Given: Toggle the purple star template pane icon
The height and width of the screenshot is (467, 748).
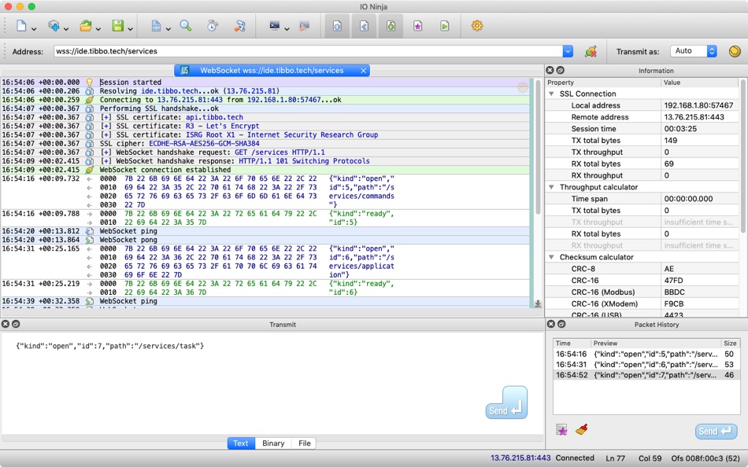Looking at the screenshot, I should tap(417, 26).
